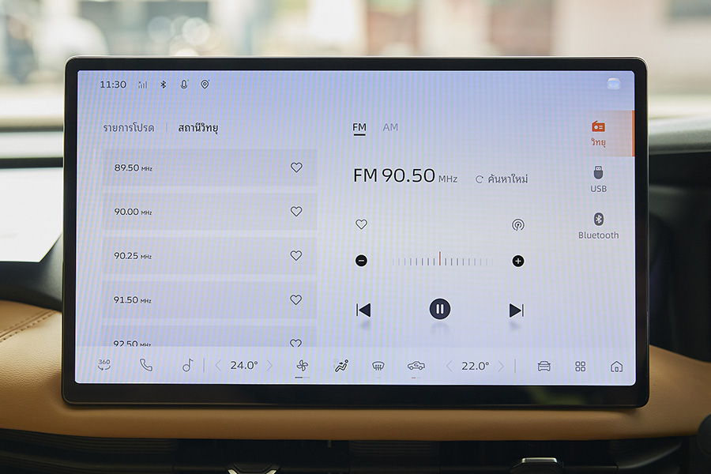This screenshot has width=711, height=474.
Task: Raise right temperature from 22.0°
Action: pyautogui.click(x=501, y=366)
